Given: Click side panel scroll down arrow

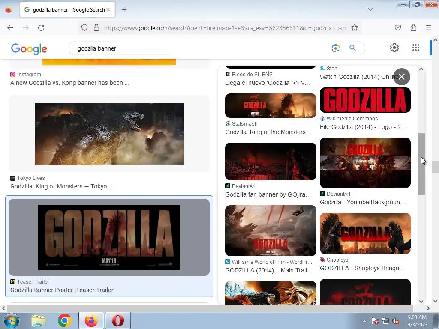Looking at the screenshot, I should point(421,301).
